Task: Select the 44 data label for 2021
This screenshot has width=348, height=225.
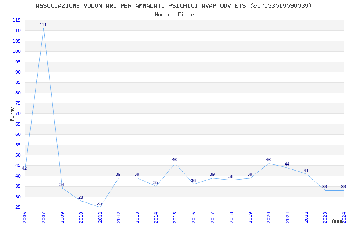Action: pyautogui.click(x=287, y=164)
